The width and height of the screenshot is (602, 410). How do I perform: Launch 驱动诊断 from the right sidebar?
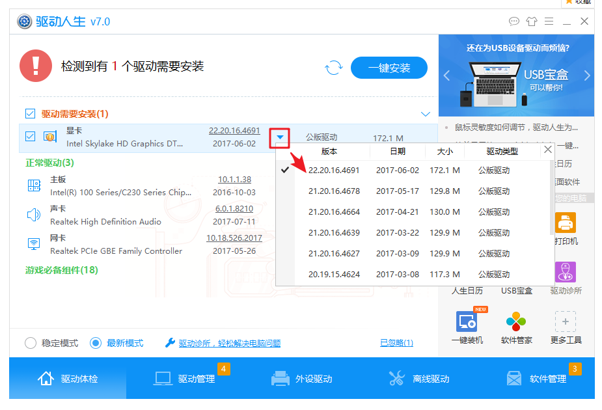(x=566, y=272)
